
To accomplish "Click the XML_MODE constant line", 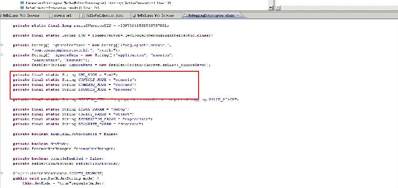I will 65,75.
